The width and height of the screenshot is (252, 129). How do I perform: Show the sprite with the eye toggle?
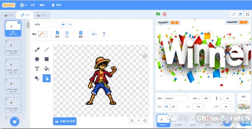coord(167,107)
